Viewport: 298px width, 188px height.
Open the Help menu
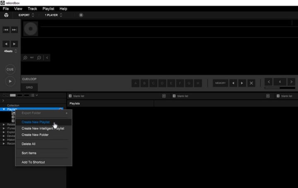coord(63,9)
